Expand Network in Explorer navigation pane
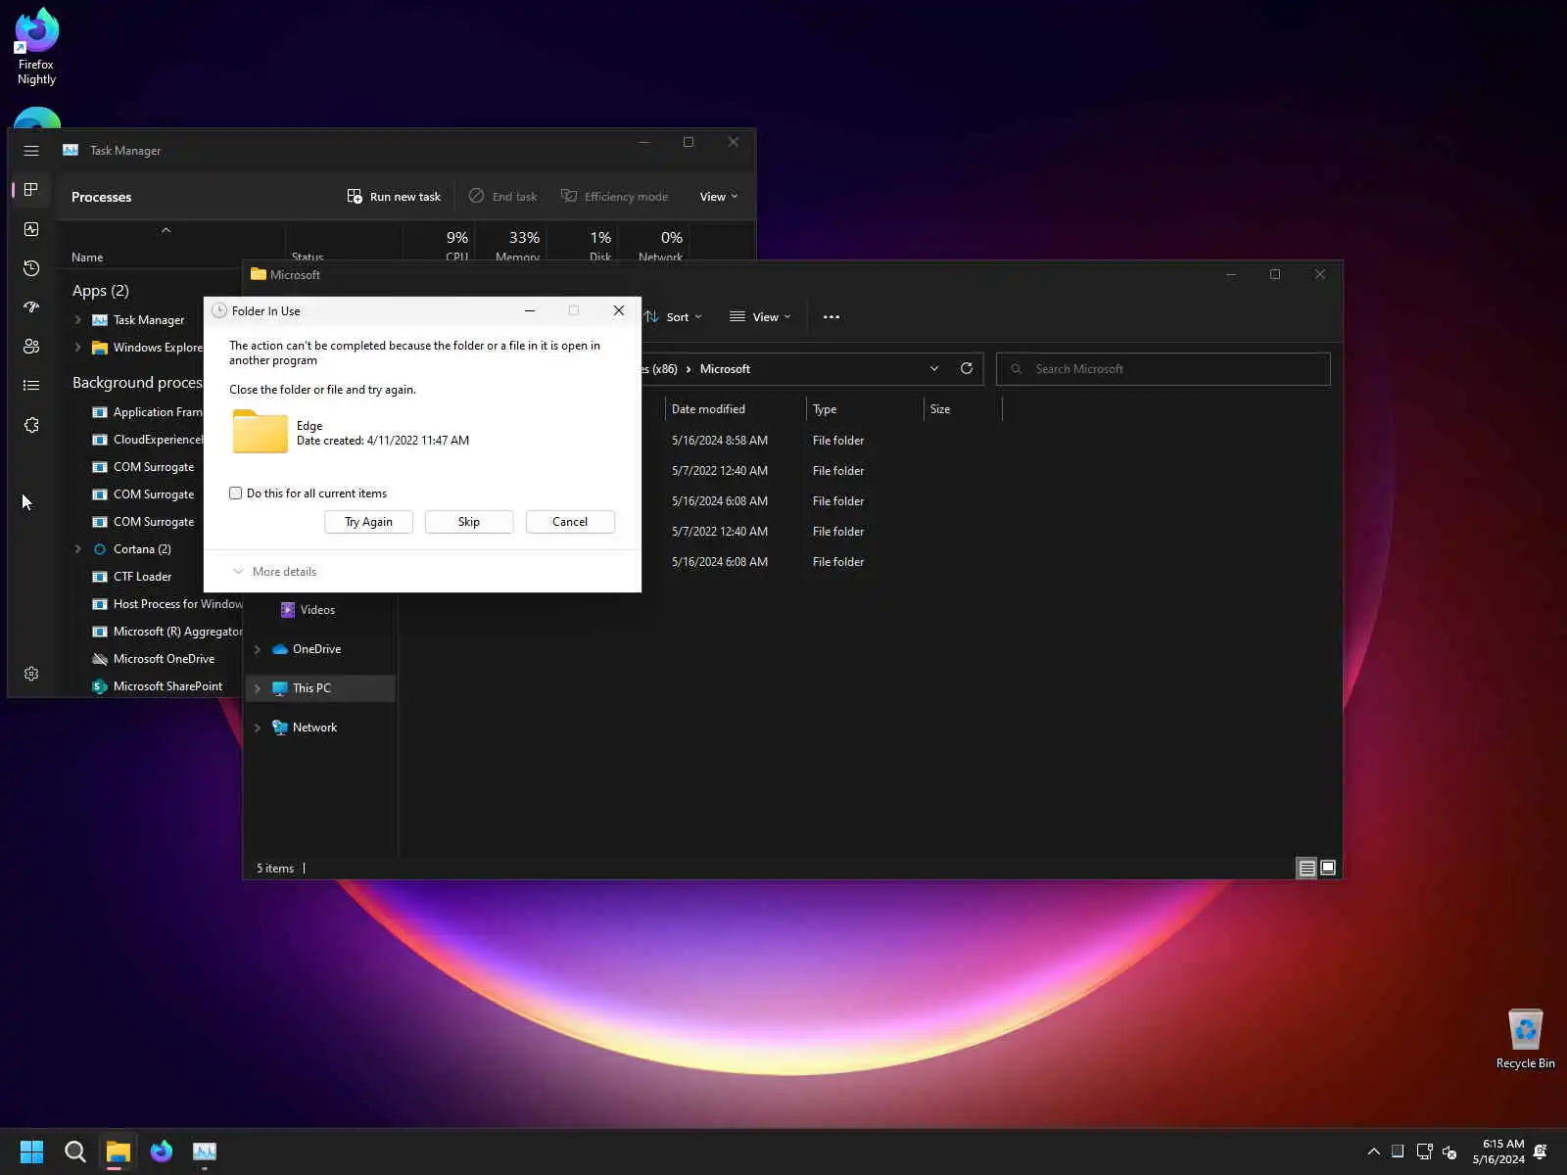This screenshot has width=1567, height=1175. (x=257, y=728)
